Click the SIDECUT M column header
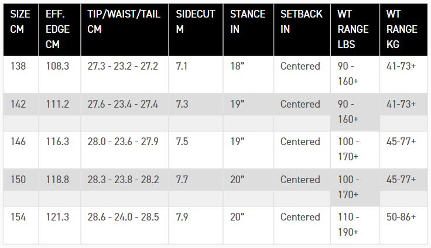 195,21
